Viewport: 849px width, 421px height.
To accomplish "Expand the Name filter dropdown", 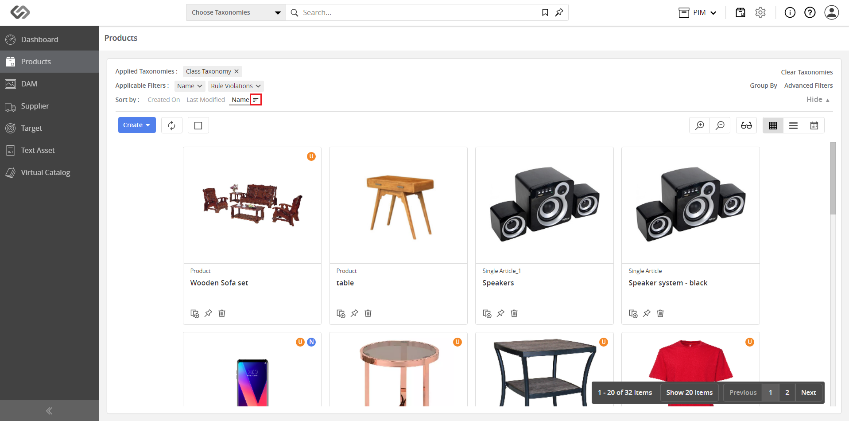I will pyautogui.click(x=190, y=86).
